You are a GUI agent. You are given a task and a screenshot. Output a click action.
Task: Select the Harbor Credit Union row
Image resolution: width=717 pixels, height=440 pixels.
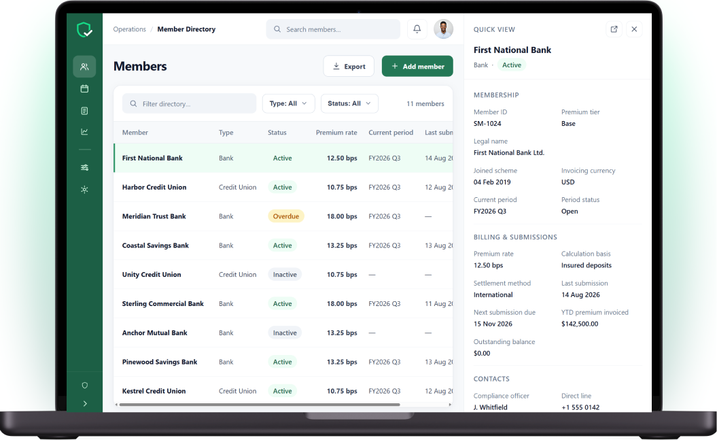coord(283,187)
